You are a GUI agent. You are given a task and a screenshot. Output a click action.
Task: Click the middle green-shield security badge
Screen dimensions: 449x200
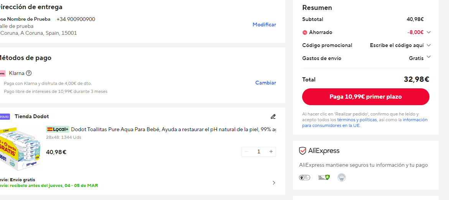tap(324, 177)
